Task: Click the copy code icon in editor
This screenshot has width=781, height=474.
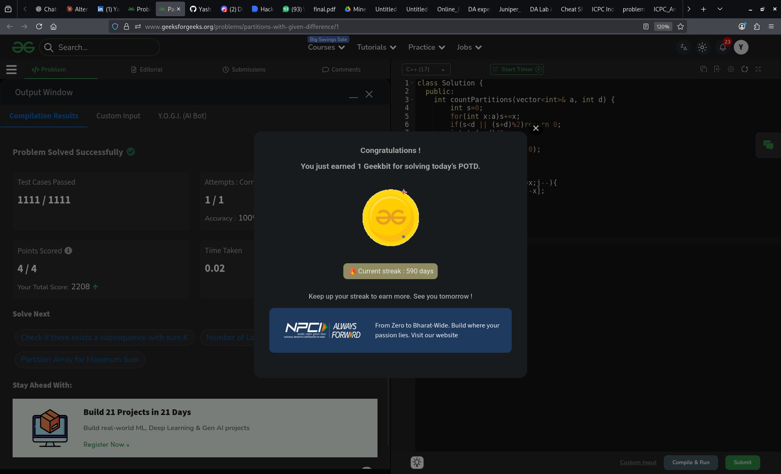Action: tap(703, 69)
